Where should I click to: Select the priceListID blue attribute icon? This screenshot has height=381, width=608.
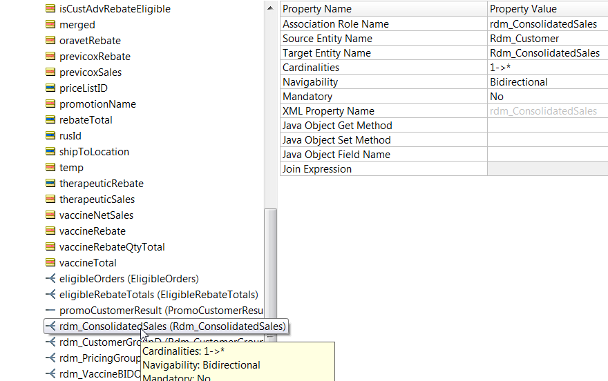pyautogui.click(x=50, y=88)
